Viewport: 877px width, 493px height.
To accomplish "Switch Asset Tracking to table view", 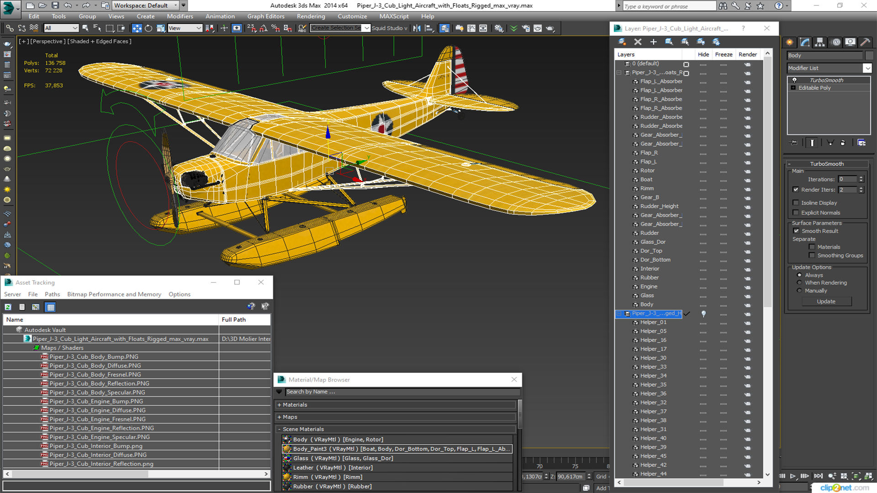I will pyautogui.click(x=50, y=307).
